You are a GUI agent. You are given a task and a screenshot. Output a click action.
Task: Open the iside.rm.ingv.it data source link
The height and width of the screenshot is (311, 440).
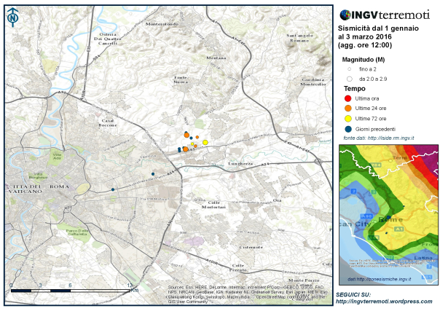click(390, 138)
